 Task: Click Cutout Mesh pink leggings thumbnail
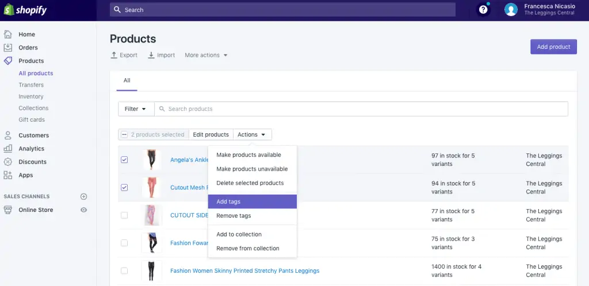[152, 187]
